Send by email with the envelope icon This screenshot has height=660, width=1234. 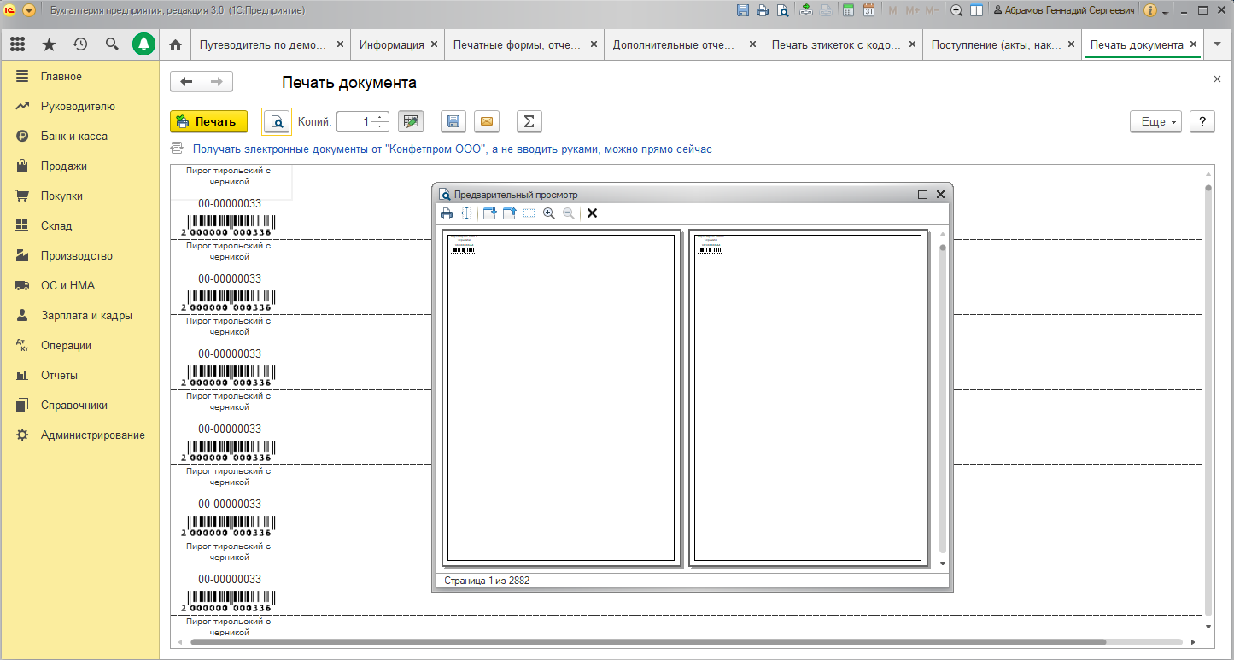coord(486,121)
